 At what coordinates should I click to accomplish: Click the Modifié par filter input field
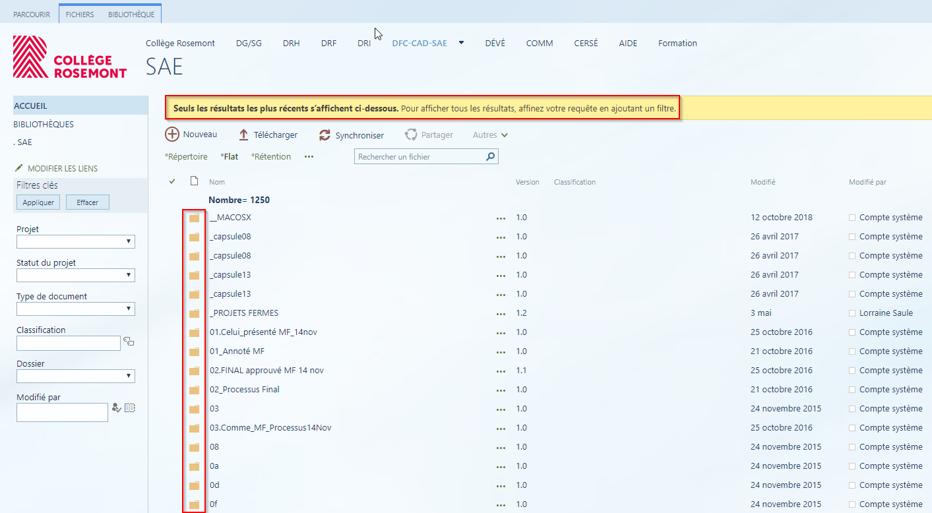click(x=62, y=413)
